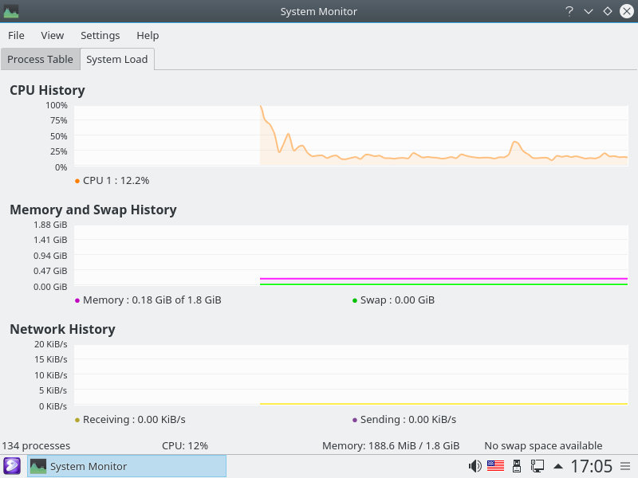
Task: Expand hidden system tray icons arrow
Action: [558, 466]
